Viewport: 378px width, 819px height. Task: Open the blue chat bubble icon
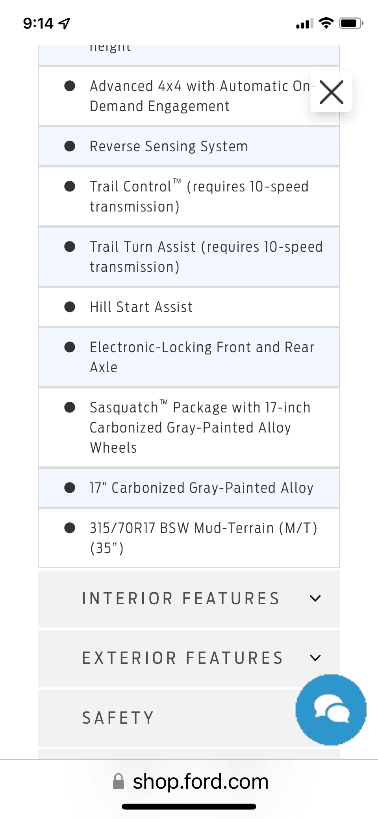[x=331, y=709]
